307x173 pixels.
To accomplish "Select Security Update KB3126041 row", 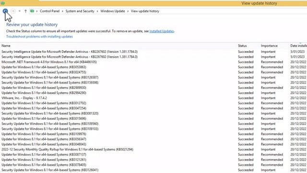I will [x=153, y=170].
